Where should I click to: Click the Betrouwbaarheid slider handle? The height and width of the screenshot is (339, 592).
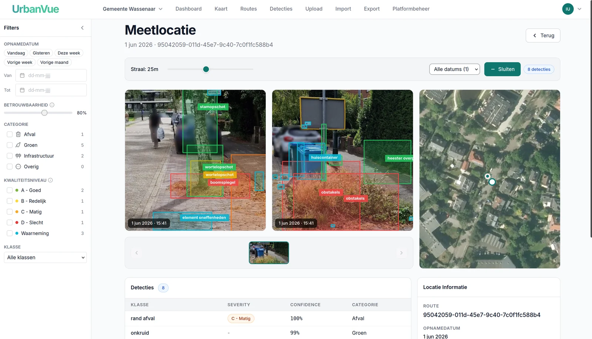pos(44,113)
